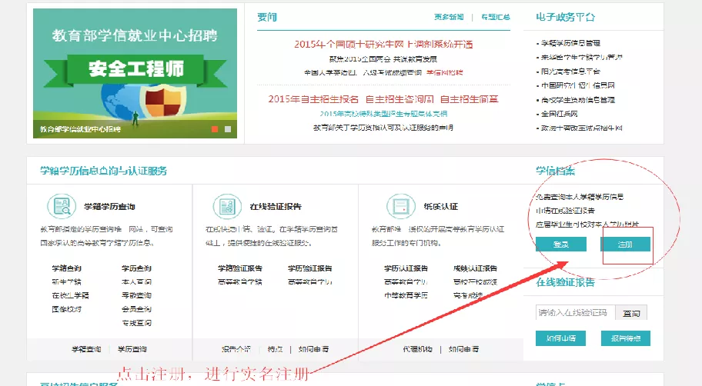The width and height of the screenshot is (702, 386).
Task: Open 政法干警招录试点招生网 link
Action: (x=582, y=128)
